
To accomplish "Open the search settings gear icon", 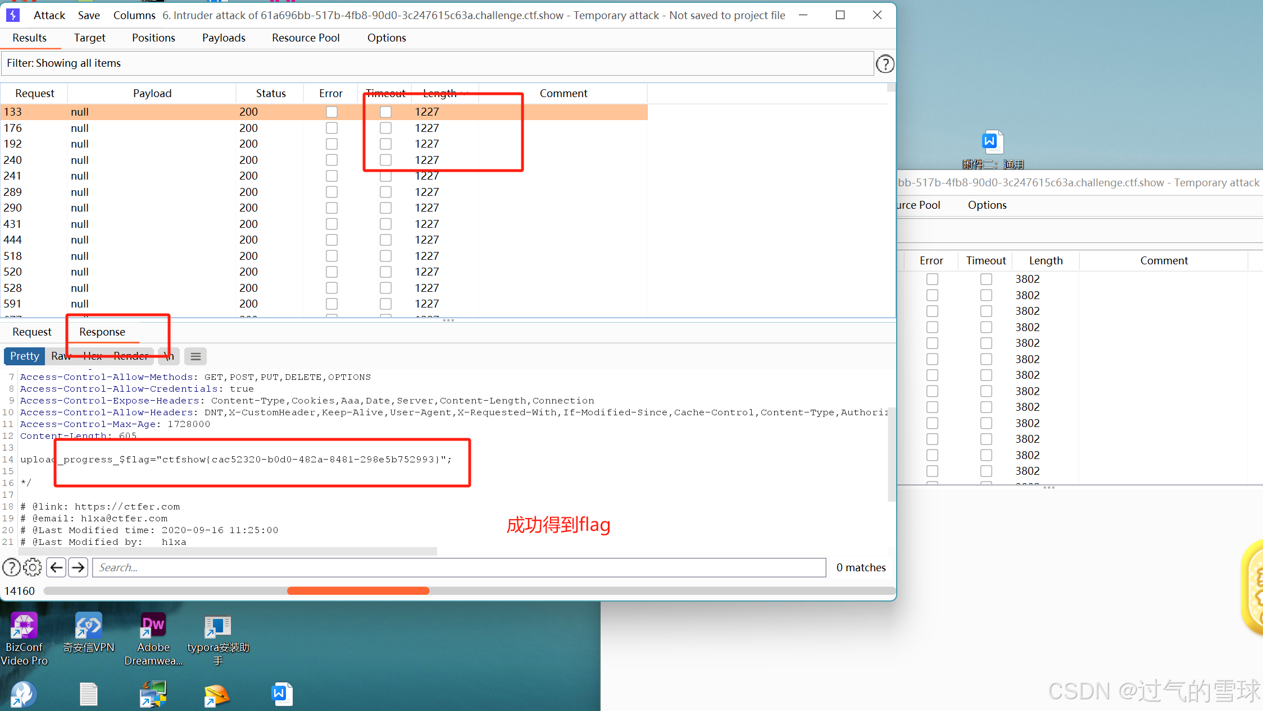I will pyautogui.click(x=33, y=567).
